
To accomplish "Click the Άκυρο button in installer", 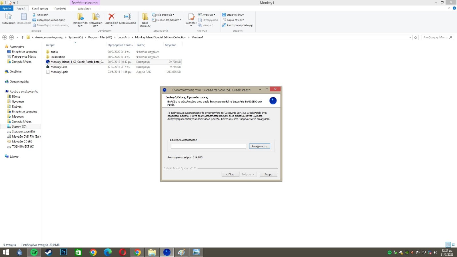I will pos(268,174).
